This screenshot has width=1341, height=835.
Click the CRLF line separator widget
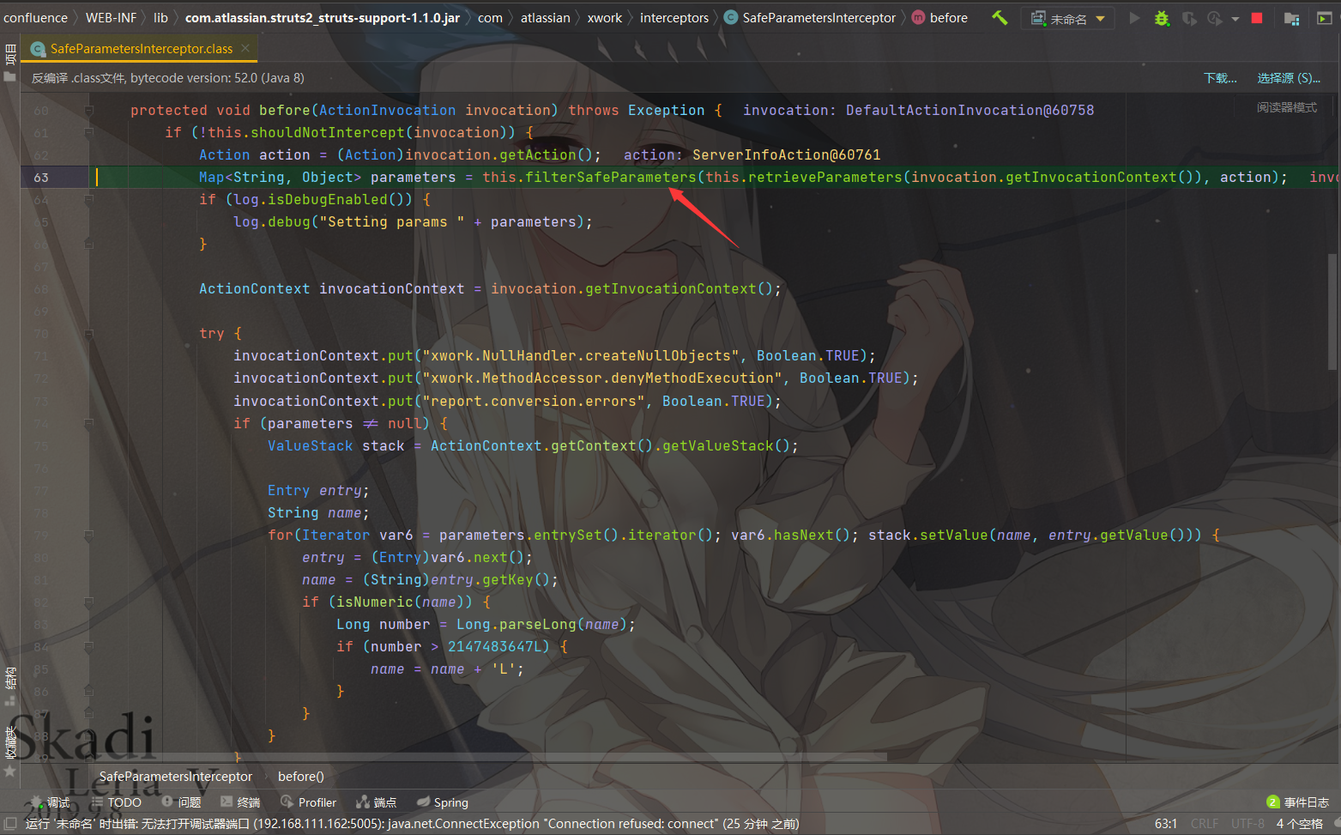[1205, 824]
